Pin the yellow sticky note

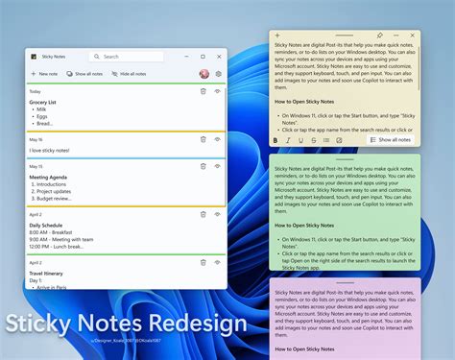click(380, 36)
